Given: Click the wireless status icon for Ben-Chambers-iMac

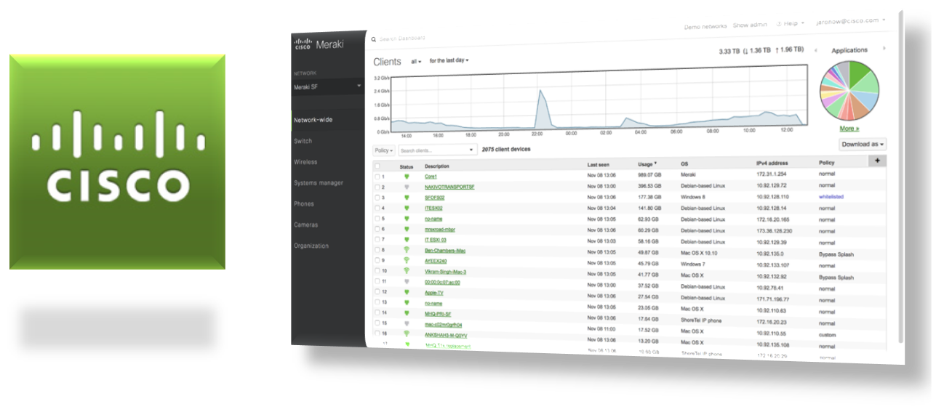Looking at the screenshot, I should click(x=407, y=250).
